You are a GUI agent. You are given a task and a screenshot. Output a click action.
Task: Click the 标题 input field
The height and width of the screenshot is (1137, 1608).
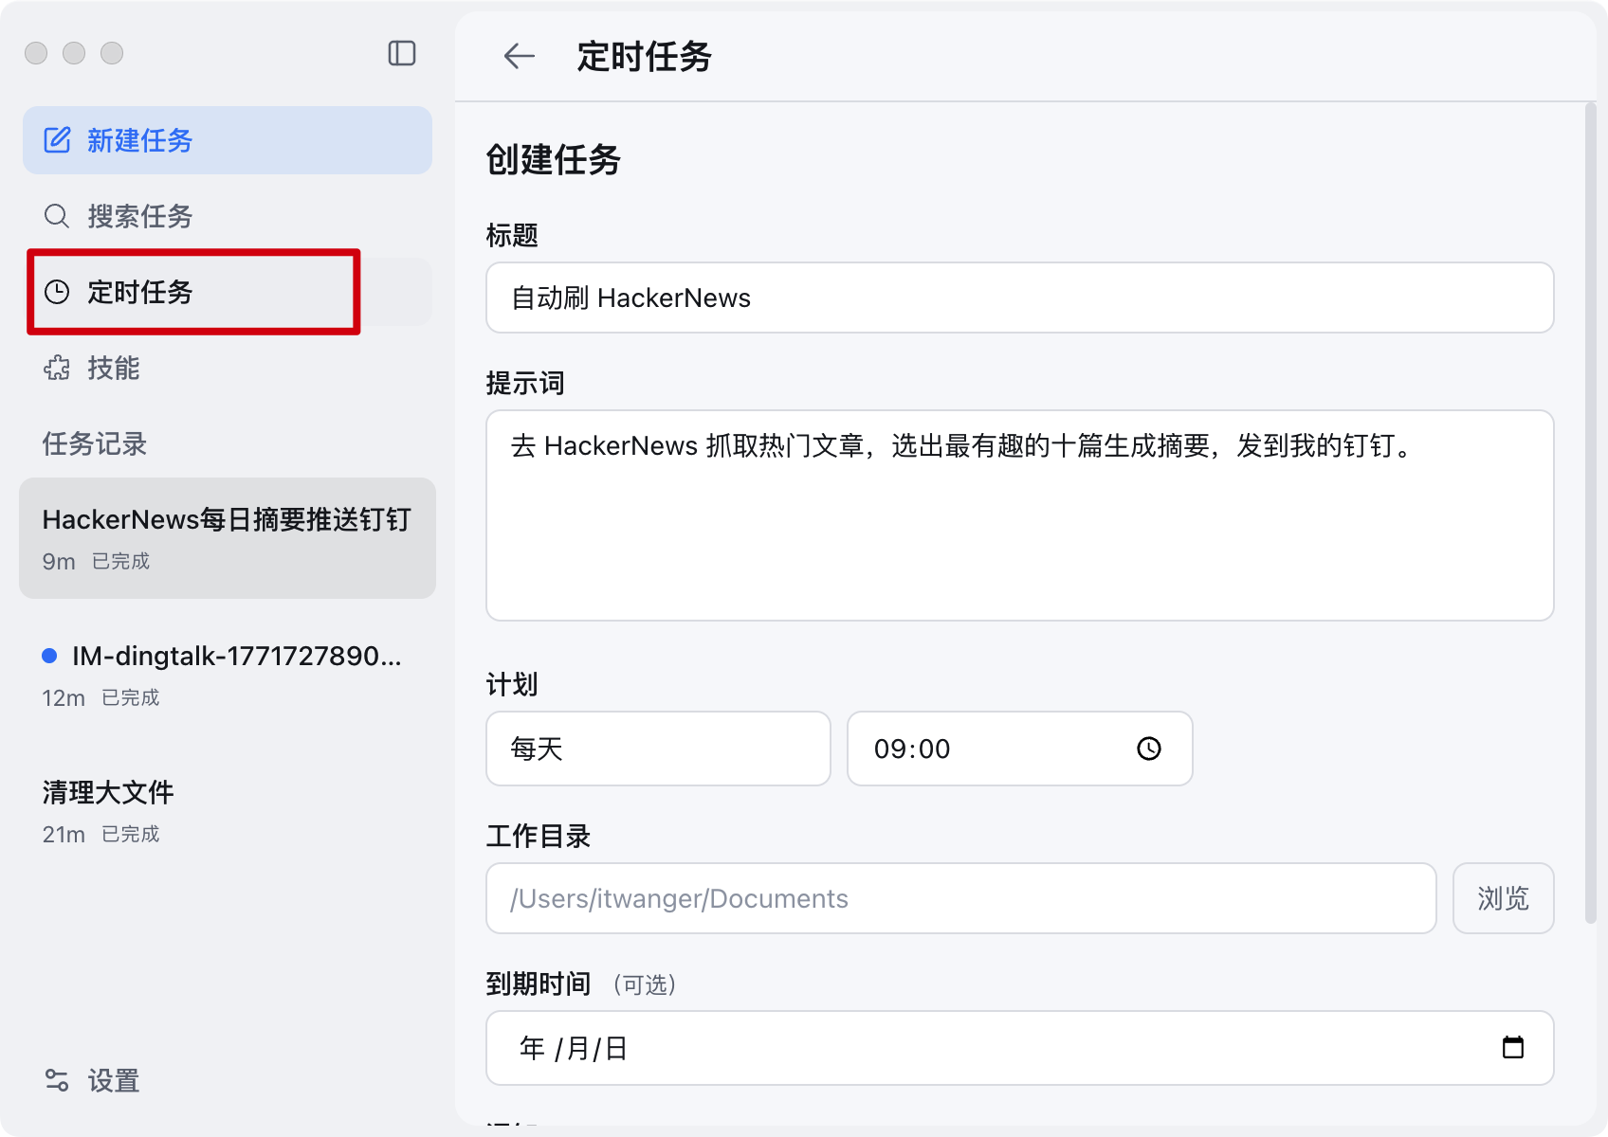[x=1019, y=298]
